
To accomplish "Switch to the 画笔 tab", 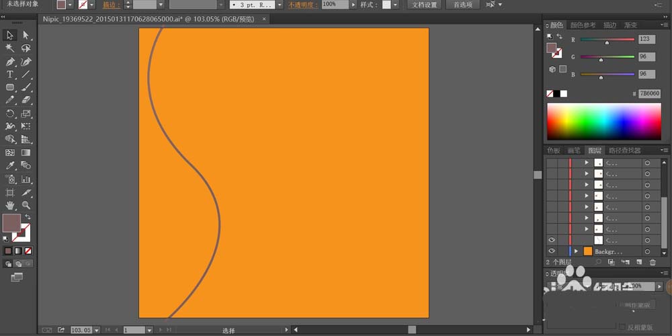I will click(574, 151).
